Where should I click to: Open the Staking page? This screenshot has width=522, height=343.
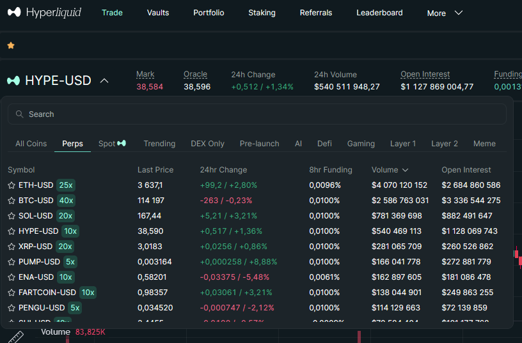(262, 13)
